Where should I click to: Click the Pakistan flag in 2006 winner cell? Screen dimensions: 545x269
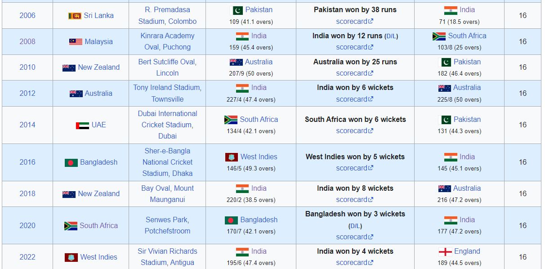[236, 10]
